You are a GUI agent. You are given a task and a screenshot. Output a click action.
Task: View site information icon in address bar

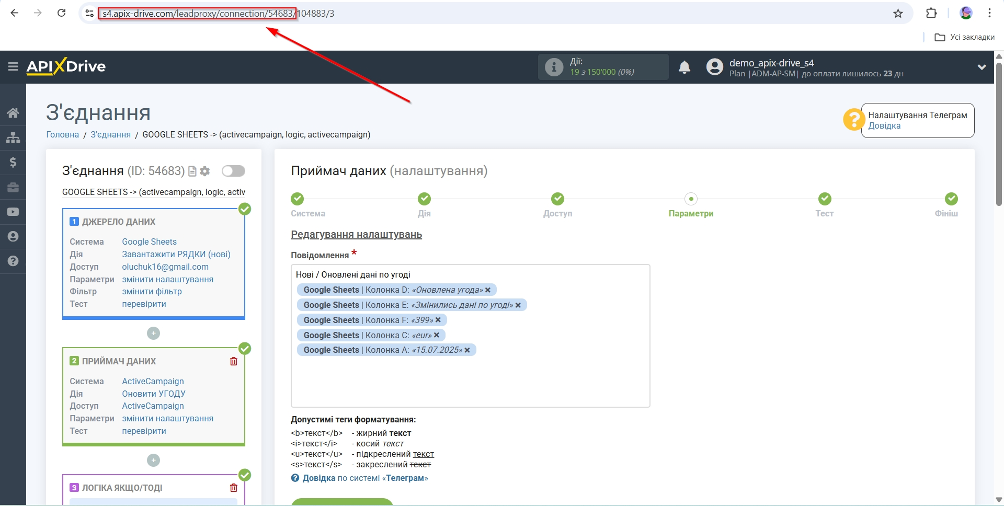pyautogui.click(x=89, y=14)
